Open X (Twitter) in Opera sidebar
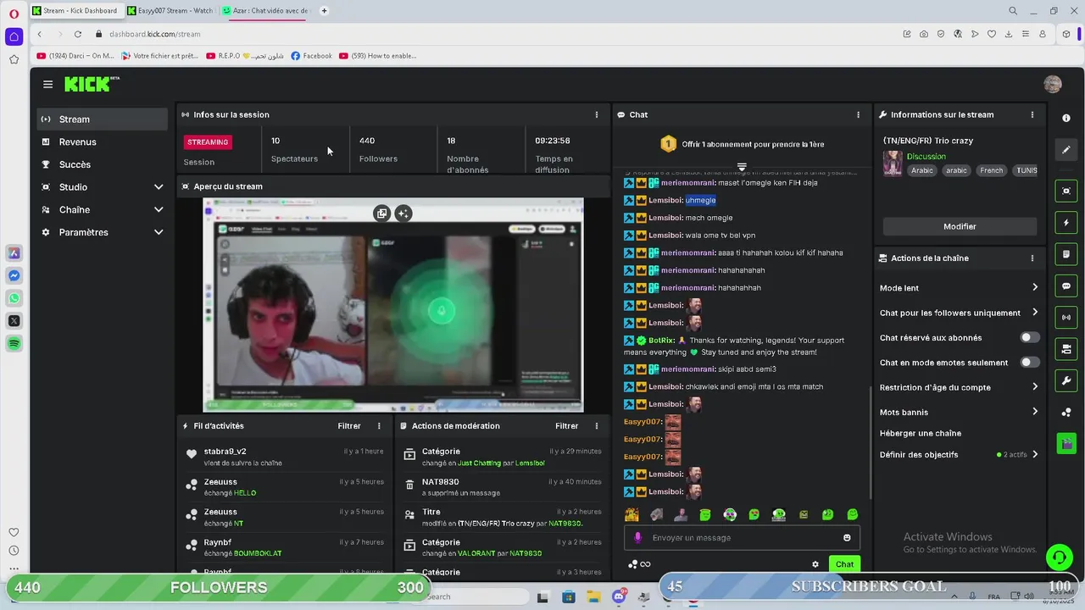Screen dimensions: 1085x610 coord(14,320)
